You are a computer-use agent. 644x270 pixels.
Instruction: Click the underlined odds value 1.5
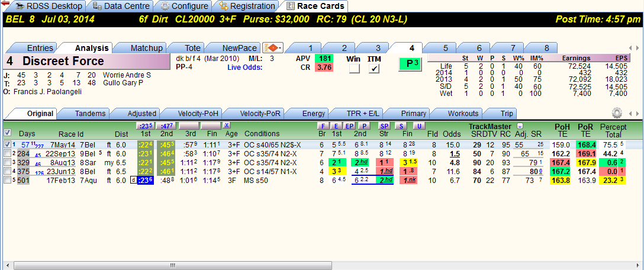point(455,154)
